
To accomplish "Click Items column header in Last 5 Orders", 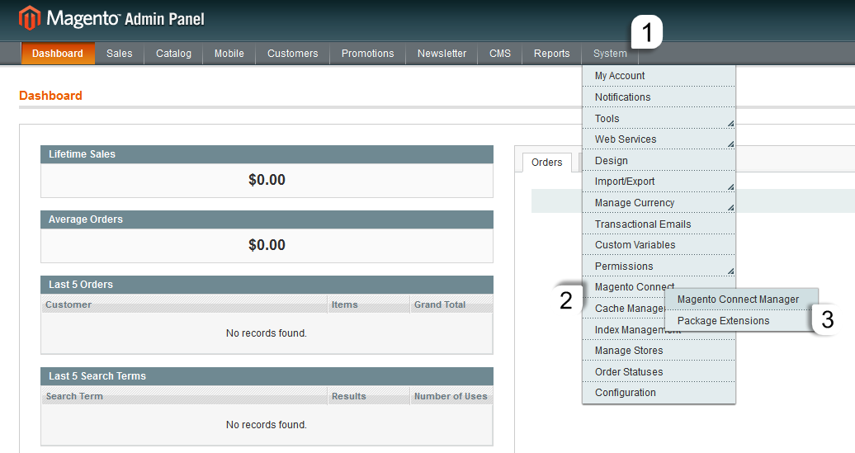I will [x=369, y=304].
